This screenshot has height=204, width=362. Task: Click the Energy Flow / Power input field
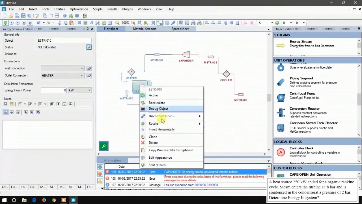[x=53, y=90]
